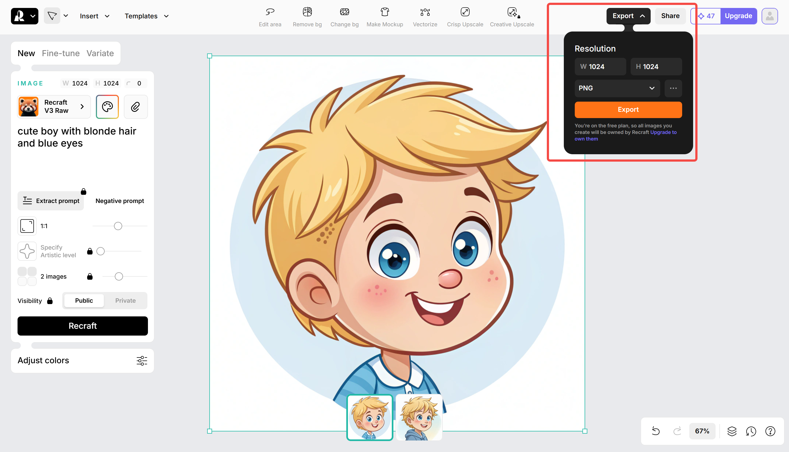Viewport: 789px width, 452px height.
Task: Open the style palette icon
Action: [107, 107]
